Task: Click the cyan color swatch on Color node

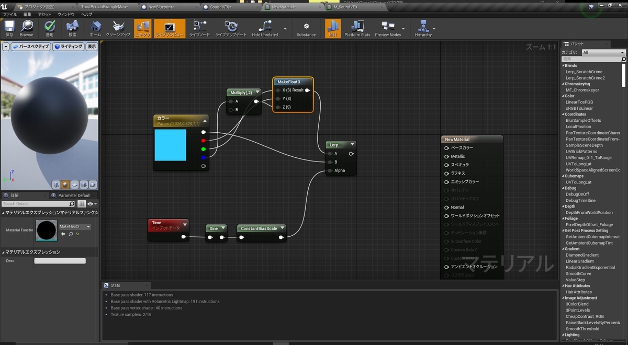Action: (170, 145)
